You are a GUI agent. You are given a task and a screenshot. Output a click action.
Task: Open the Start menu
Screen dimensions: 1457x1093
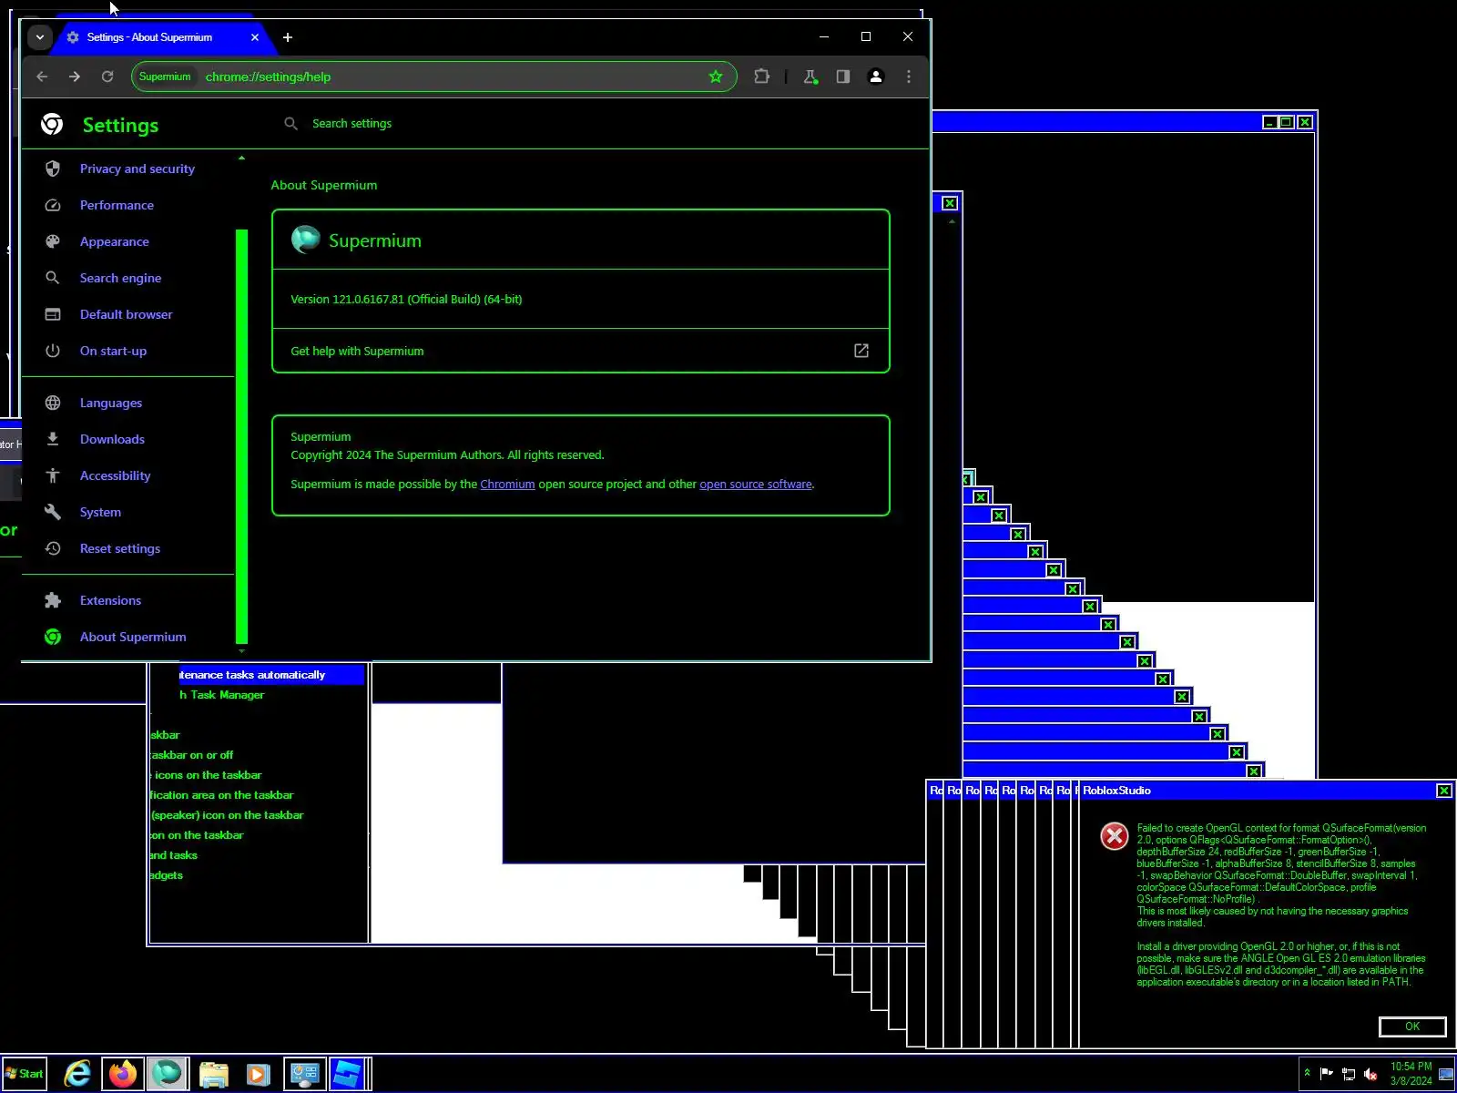pos(25,1074)
